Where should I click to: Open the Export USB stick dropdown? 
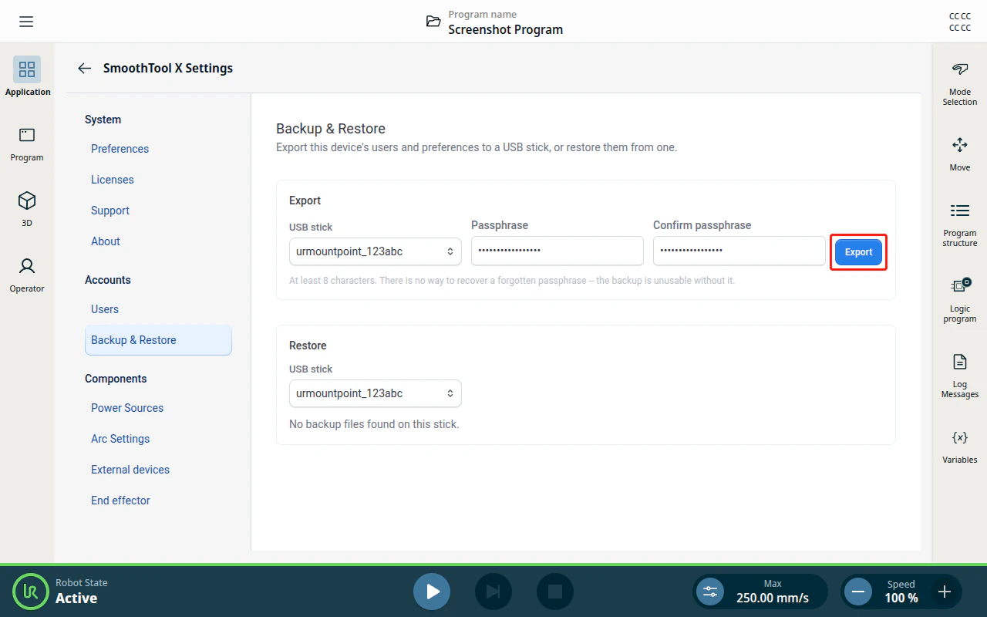click(x=376, y=251)
